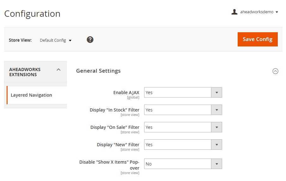Click the arrow on Enable AJAX select

[x=217, y=93]
